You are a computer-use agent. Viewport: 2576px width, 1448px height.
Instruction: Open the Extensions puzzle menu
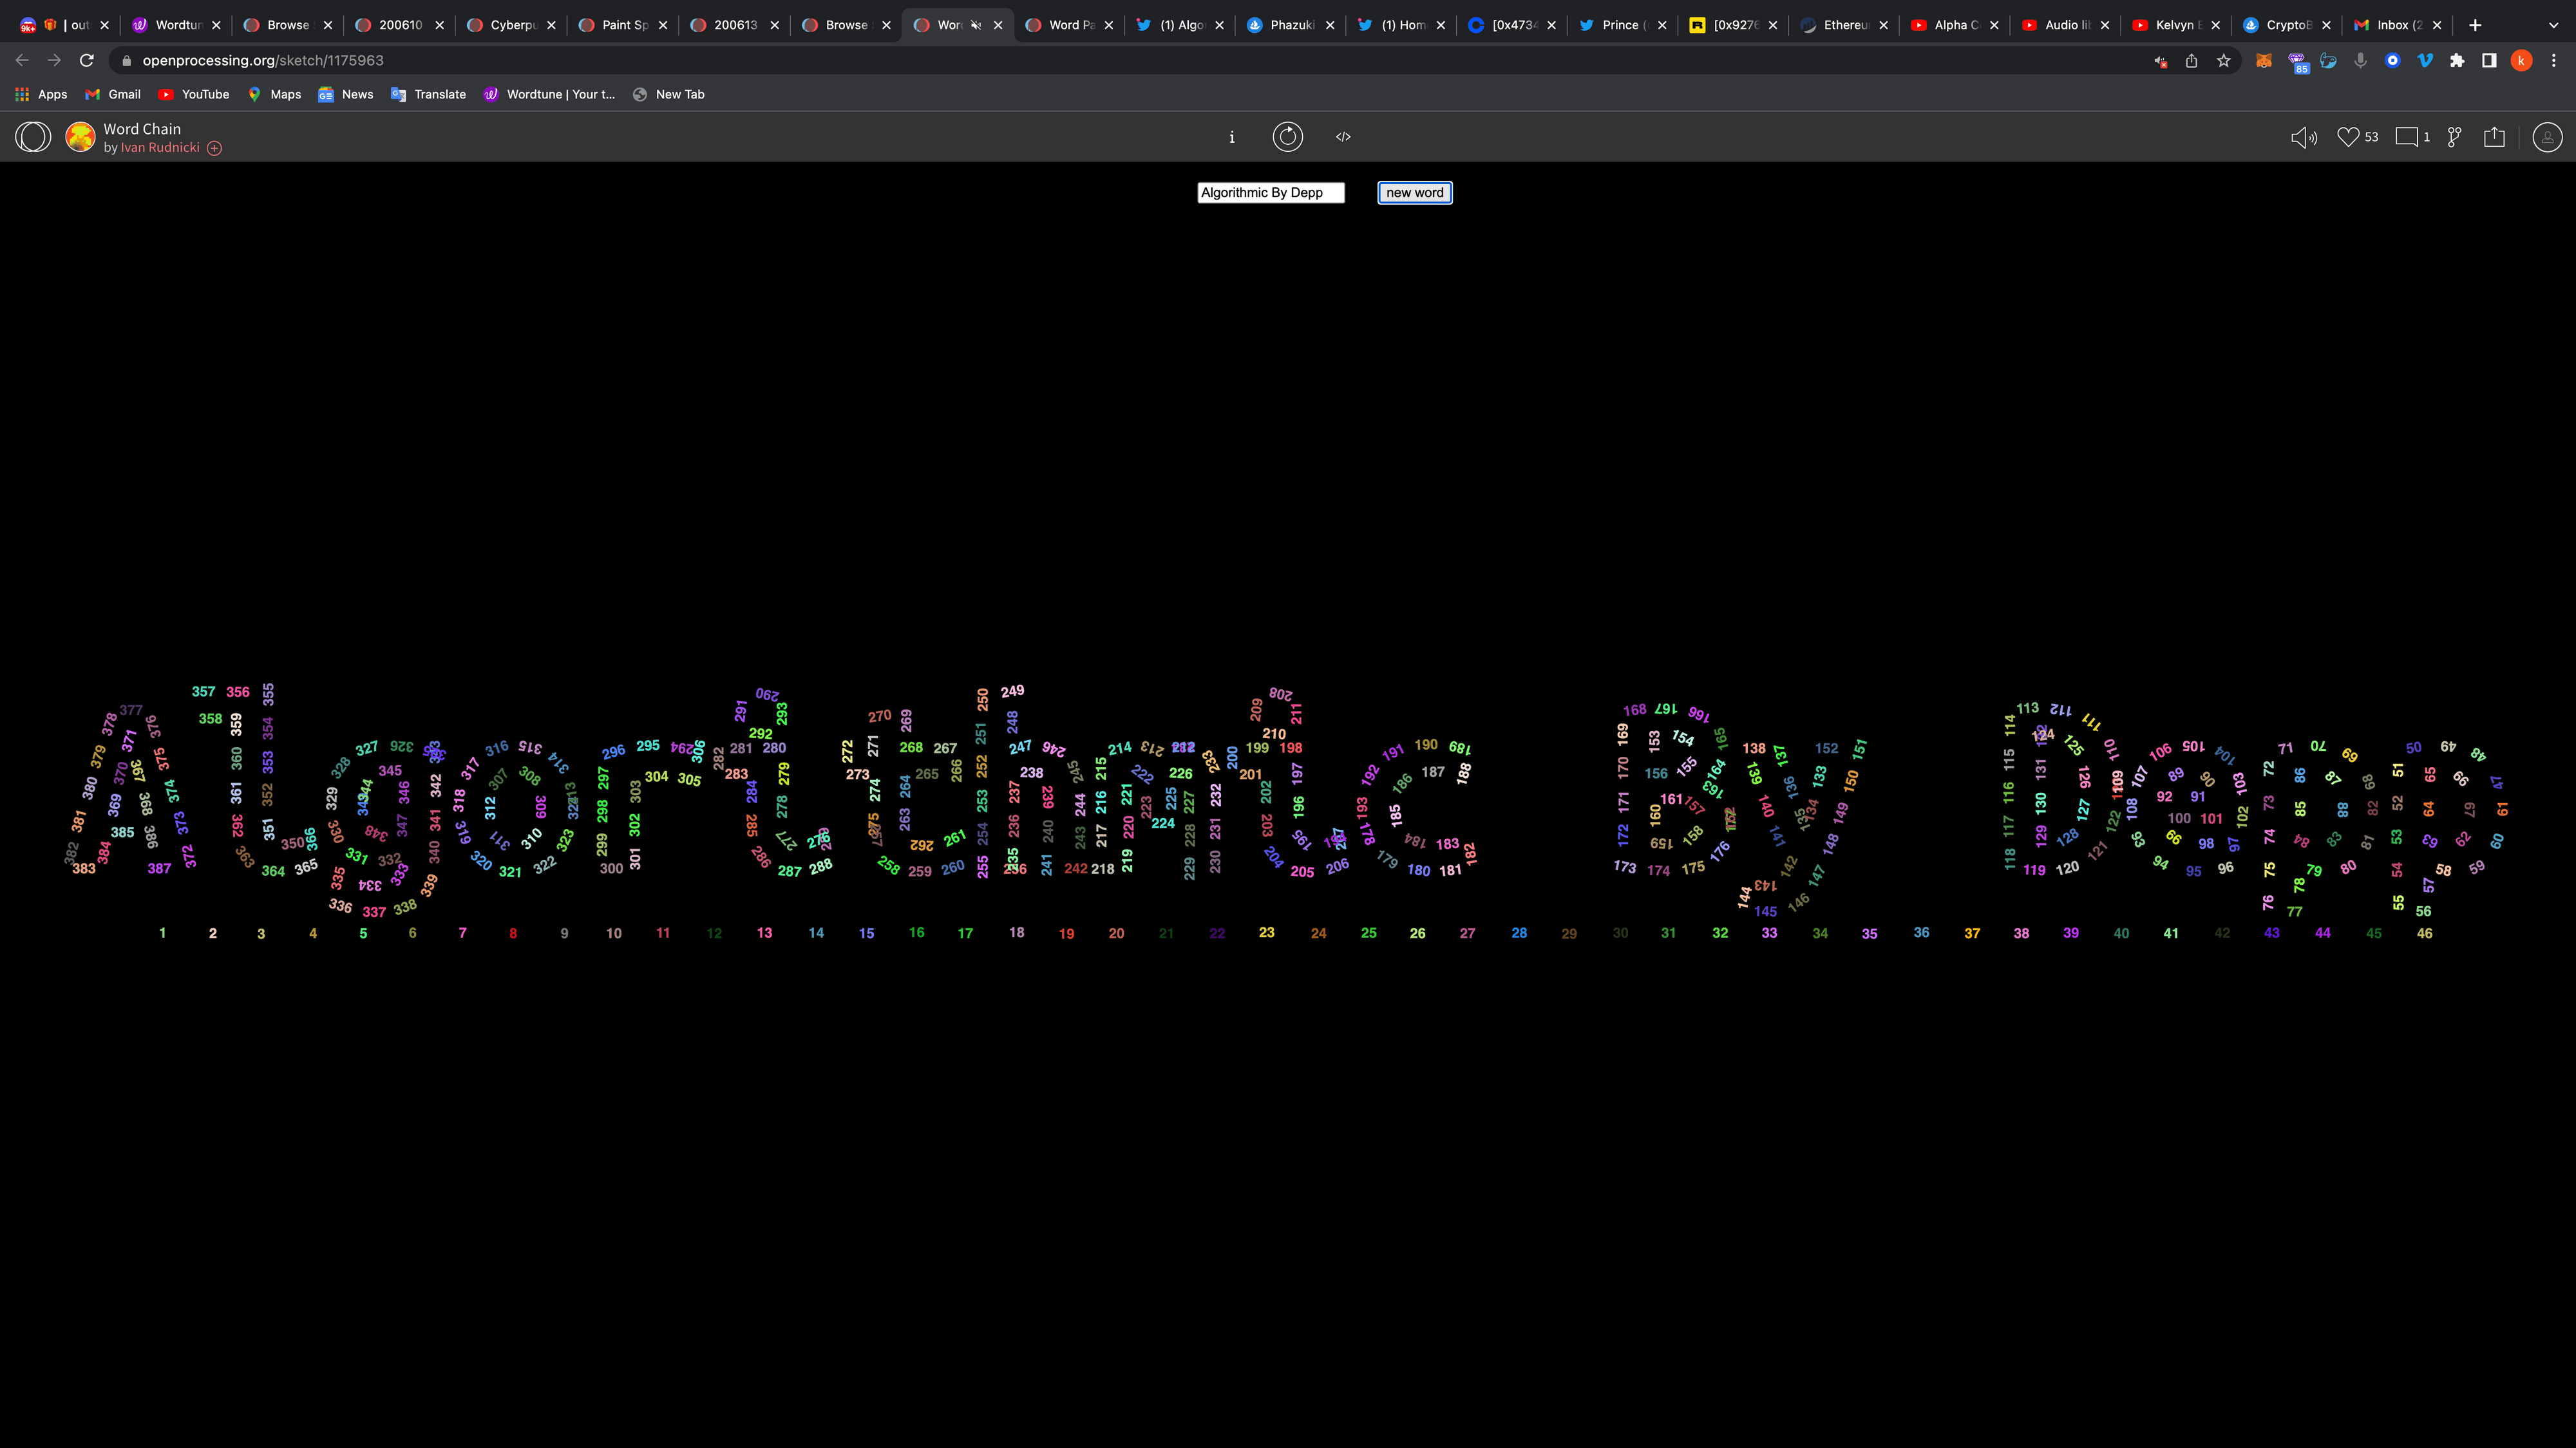tap(2457, 61)
